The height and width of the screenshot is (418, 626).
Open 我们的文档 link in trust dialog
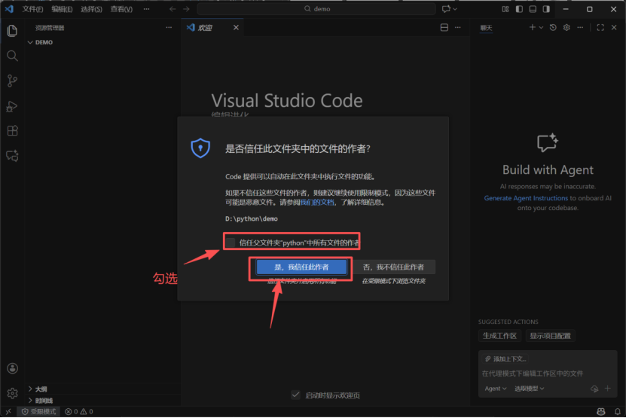[317, 203]
